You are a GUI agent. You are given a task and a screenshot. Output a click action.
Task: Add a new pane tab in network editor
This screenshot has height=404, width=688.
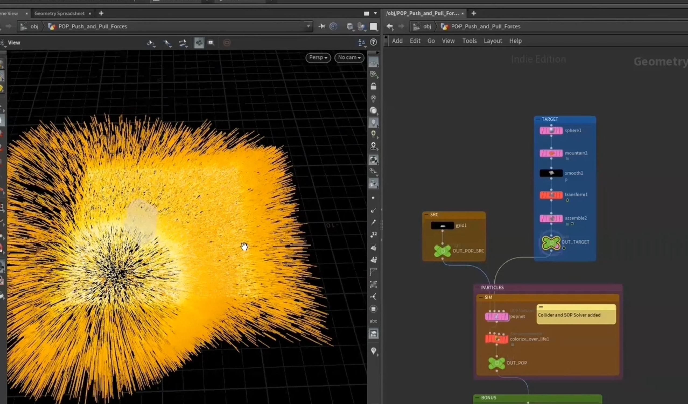tap(474, 13)
